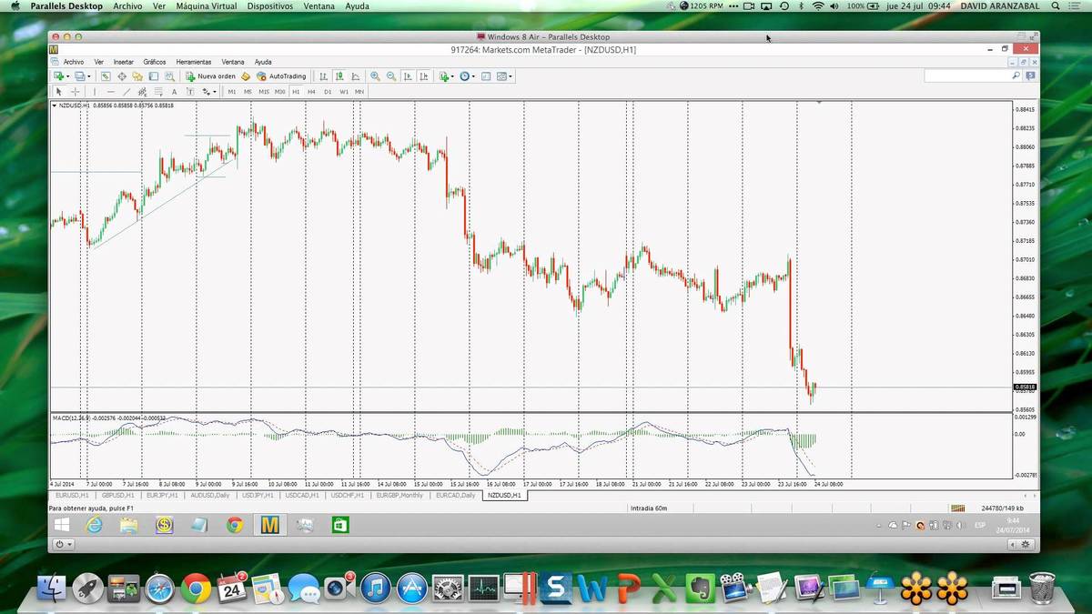Viewport: 1092px width, 614px height.
Task: Expand the new chart dropdown arrow
Action: tap(68, 76)
